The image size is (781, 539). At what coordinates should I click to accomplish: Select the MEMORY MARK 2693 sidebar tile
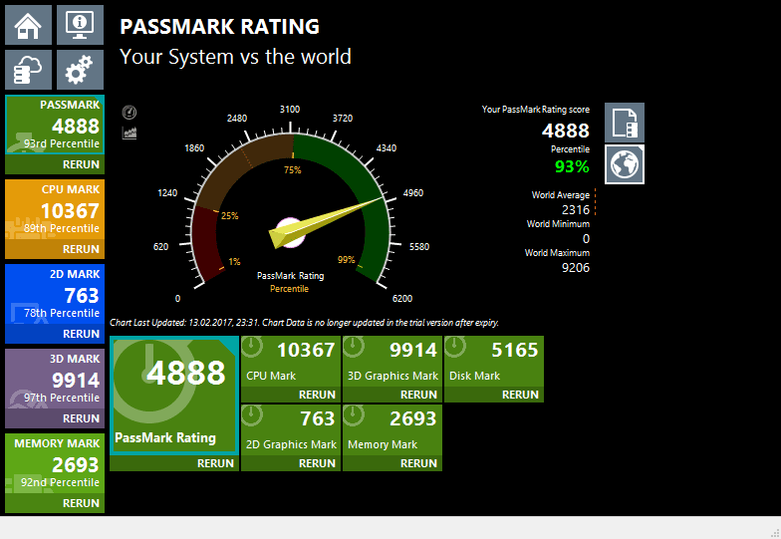tap(55, 463)
